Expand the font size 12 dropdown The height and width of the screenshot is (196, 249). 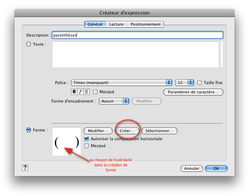coord(185,83)
